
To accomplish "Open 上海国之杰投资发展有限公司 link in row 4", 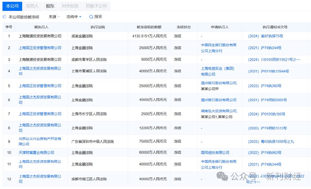I will (x=40, y=71).
